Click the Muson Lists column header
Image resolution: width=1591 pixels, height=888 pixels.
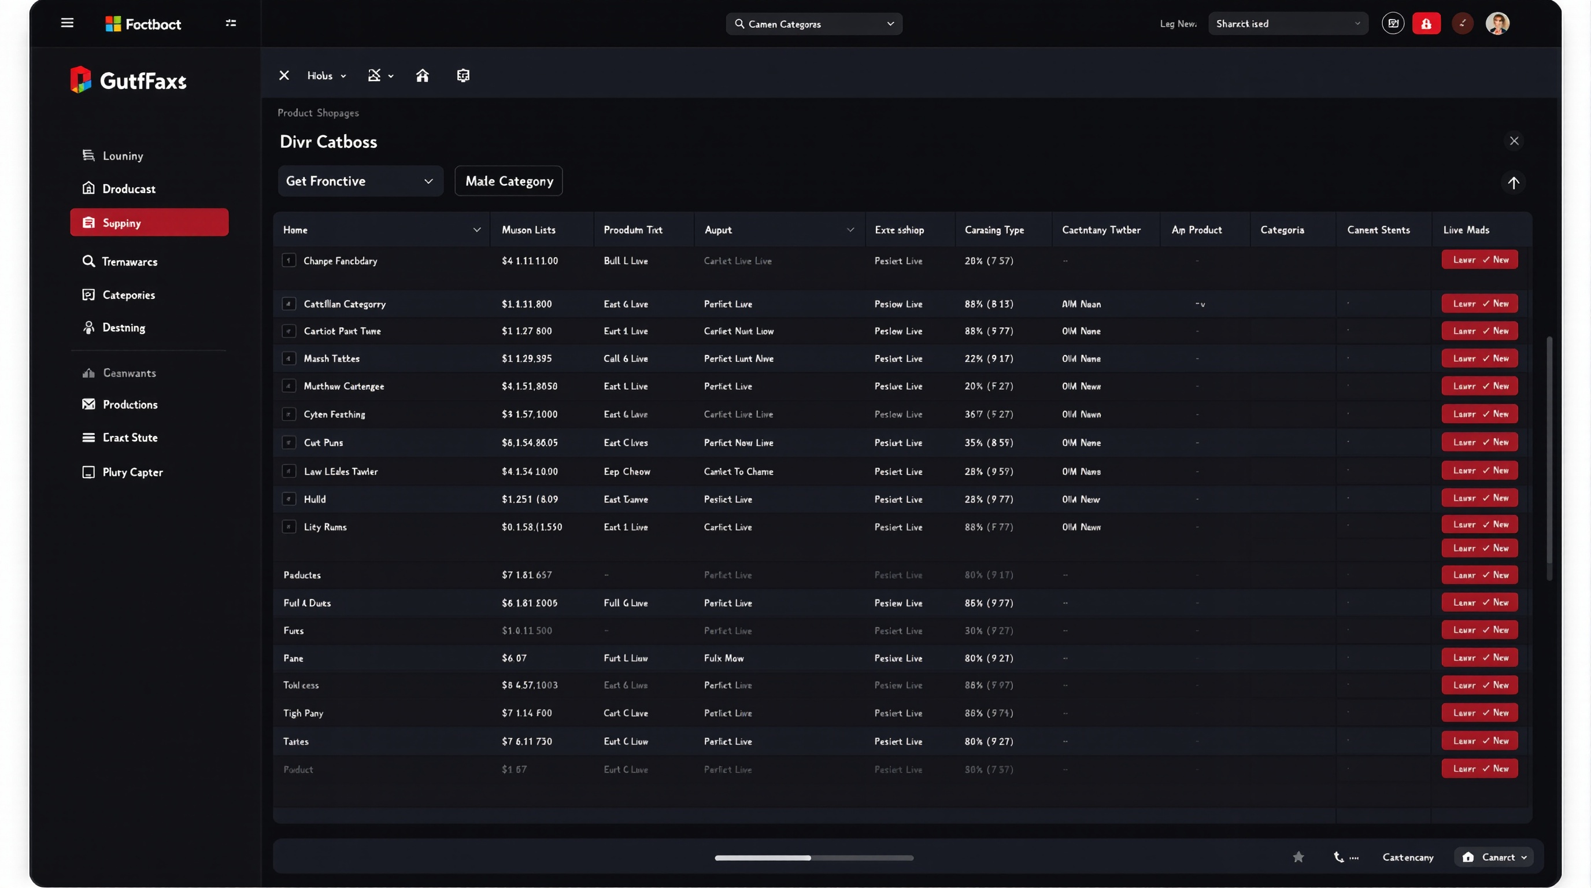528,230
